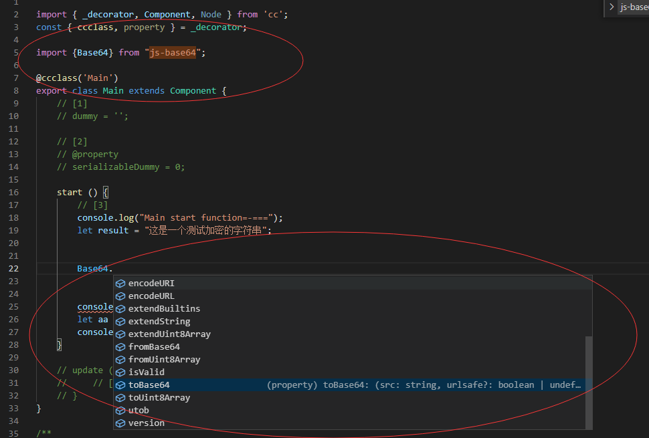The image size is (649, 438).
Task: Click the property icon next to toBase64
Action: click(x=120, y=385)
